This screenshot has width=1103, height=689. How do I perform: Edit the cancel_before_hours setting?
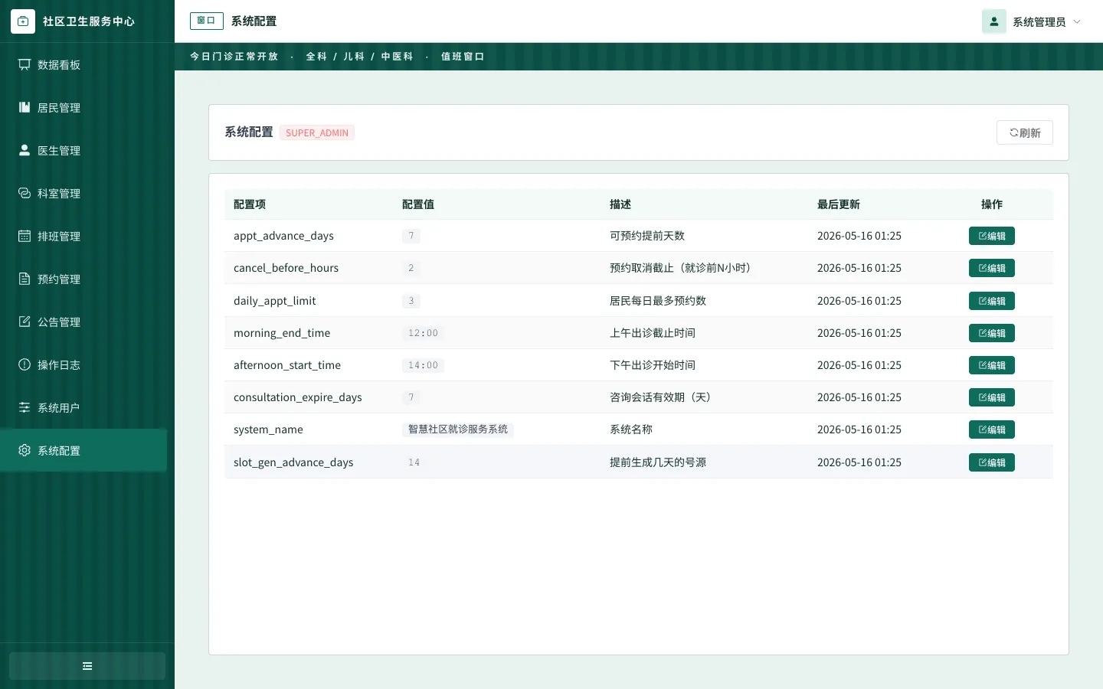[x=992, y=268]
